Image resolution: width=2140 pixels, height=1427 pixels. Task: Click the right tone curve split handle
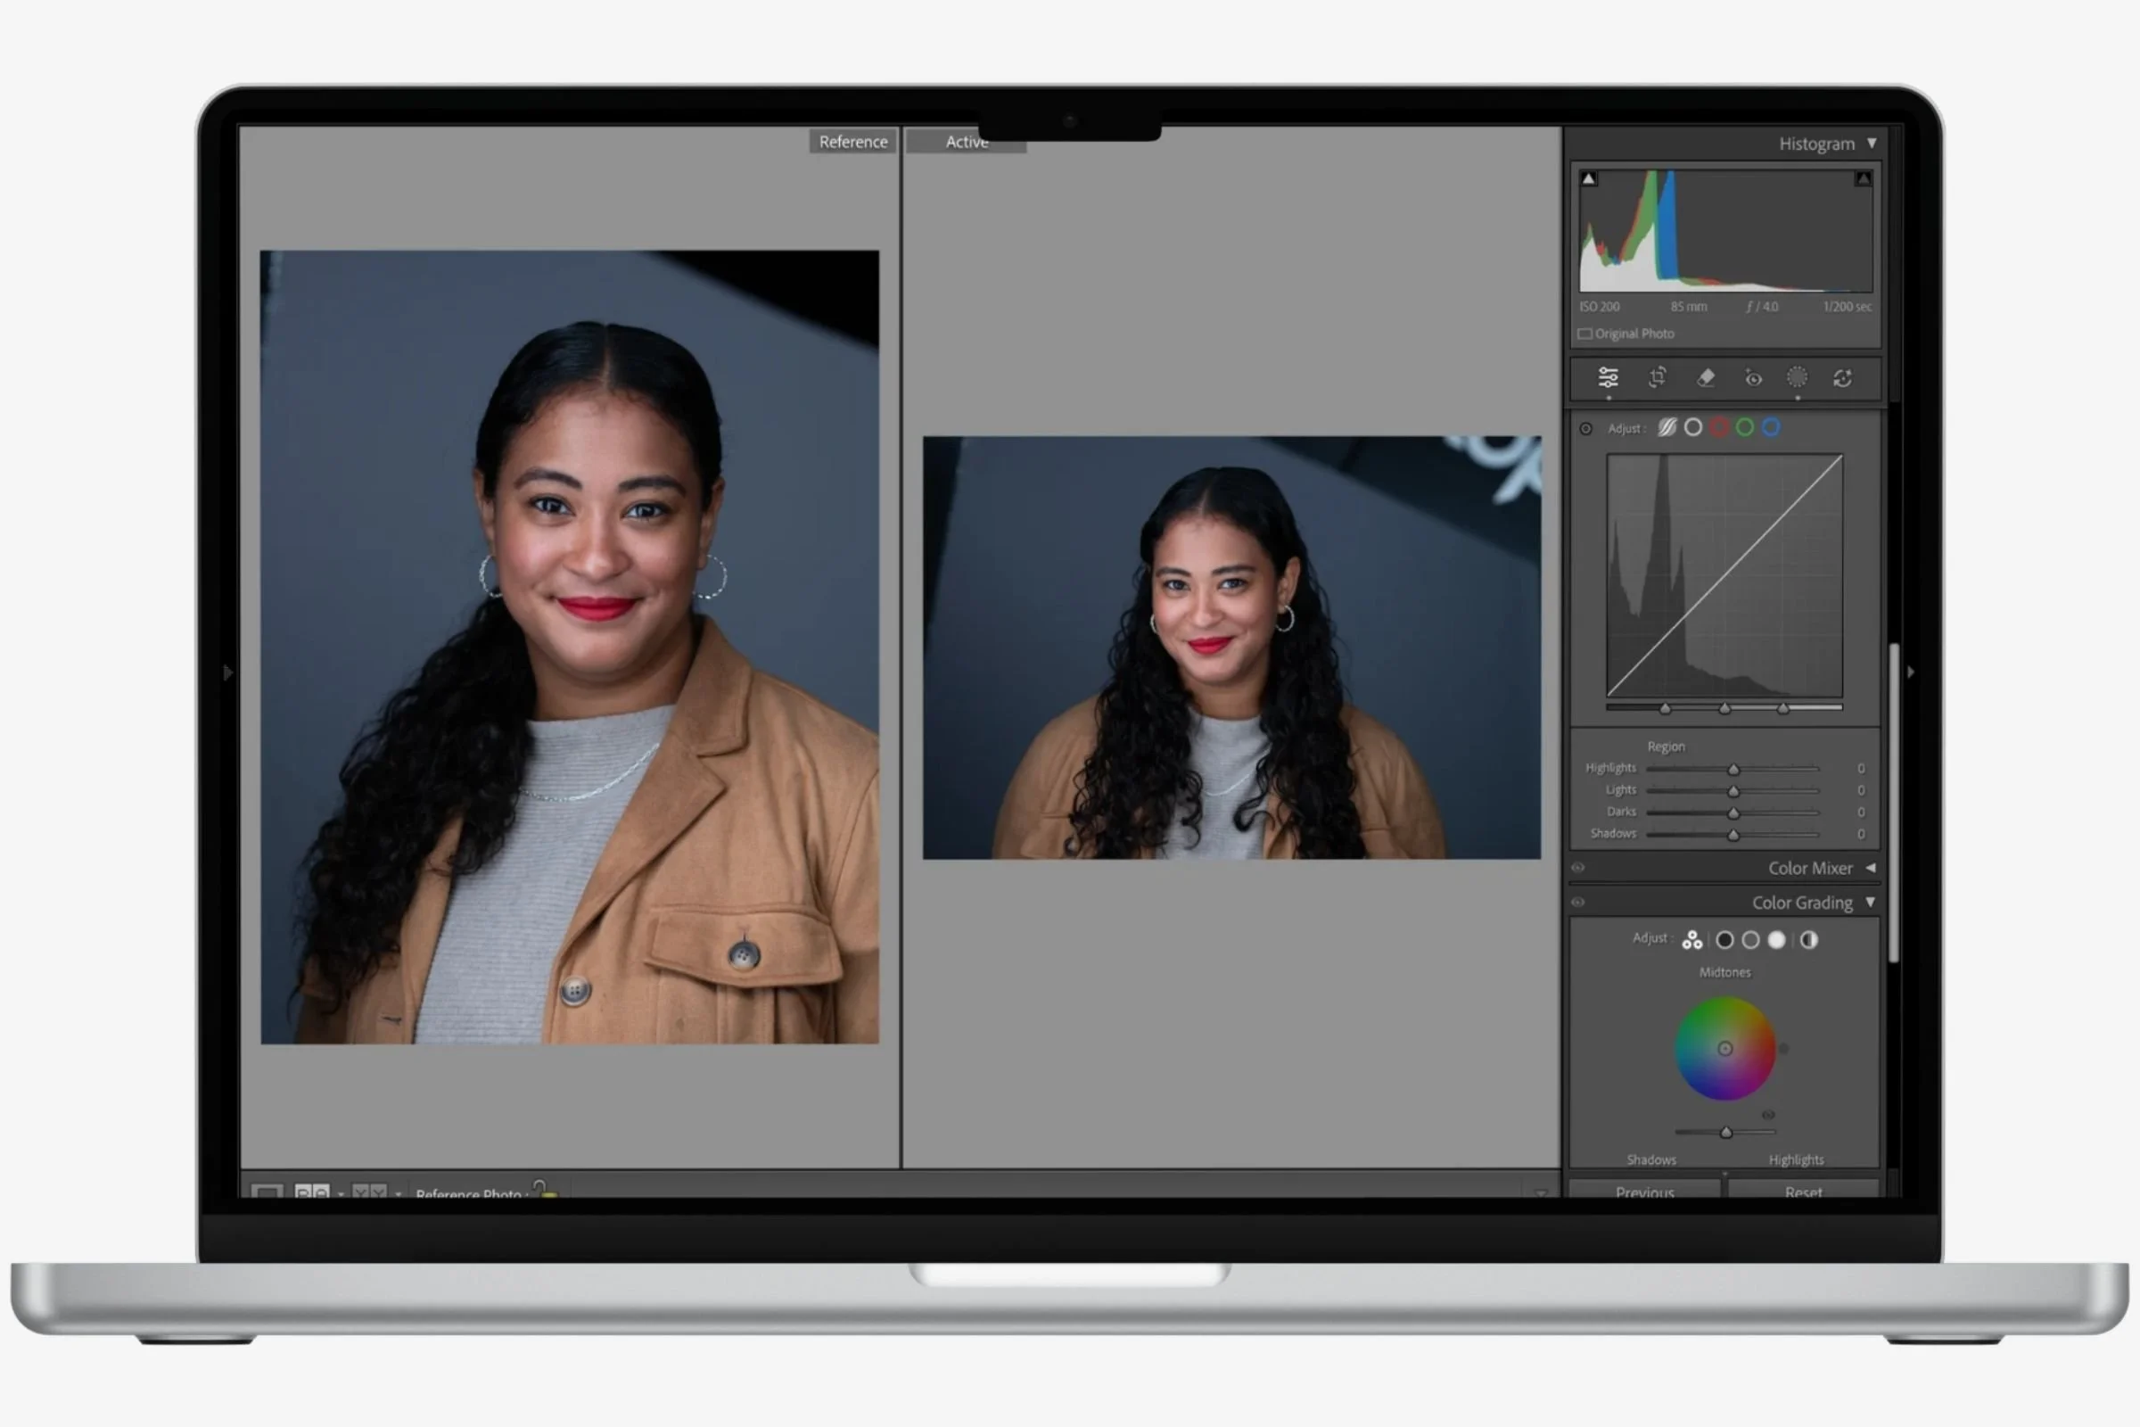[x=1783, y=708]
